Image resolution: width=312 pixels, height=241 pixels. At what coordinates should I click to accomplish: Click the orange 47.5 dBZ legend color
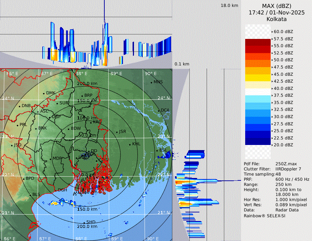pos(258,63)
